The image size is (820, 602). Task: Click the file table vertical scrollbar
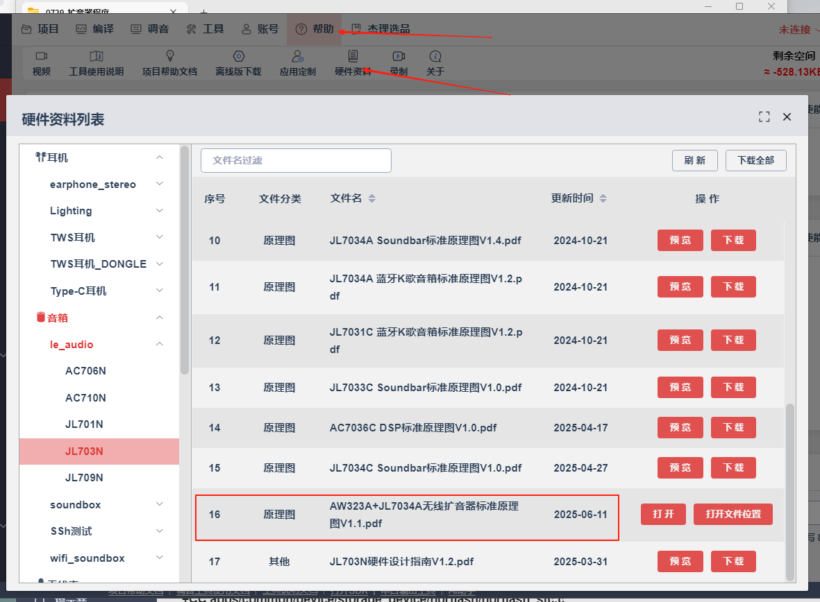pos(789,491)
